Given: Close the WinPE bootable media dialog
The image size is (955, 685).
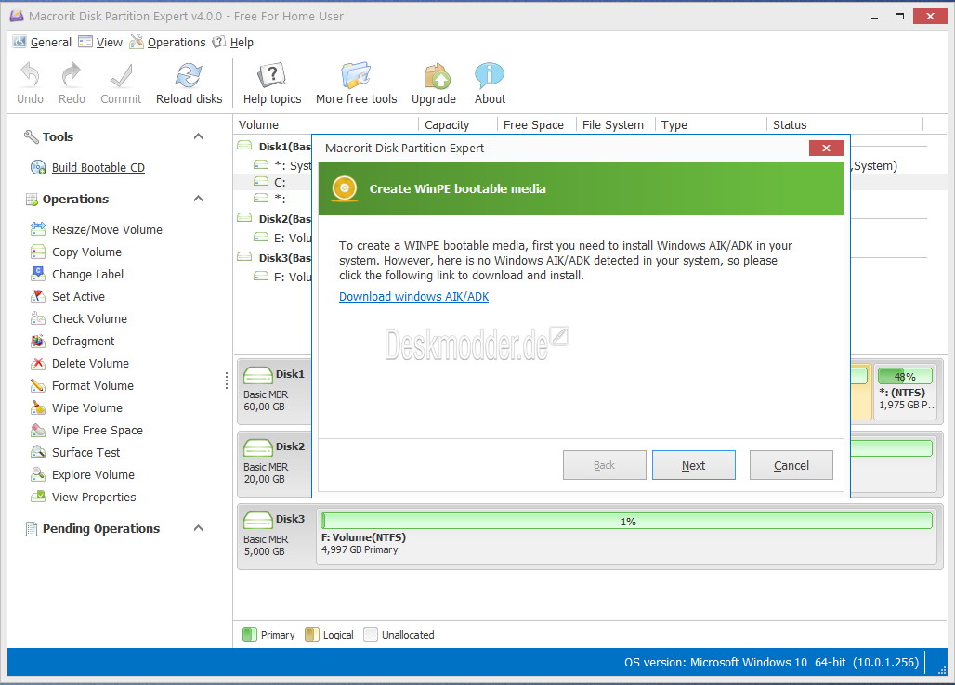Looking at the screenshot, I should [x=826, y=148].
